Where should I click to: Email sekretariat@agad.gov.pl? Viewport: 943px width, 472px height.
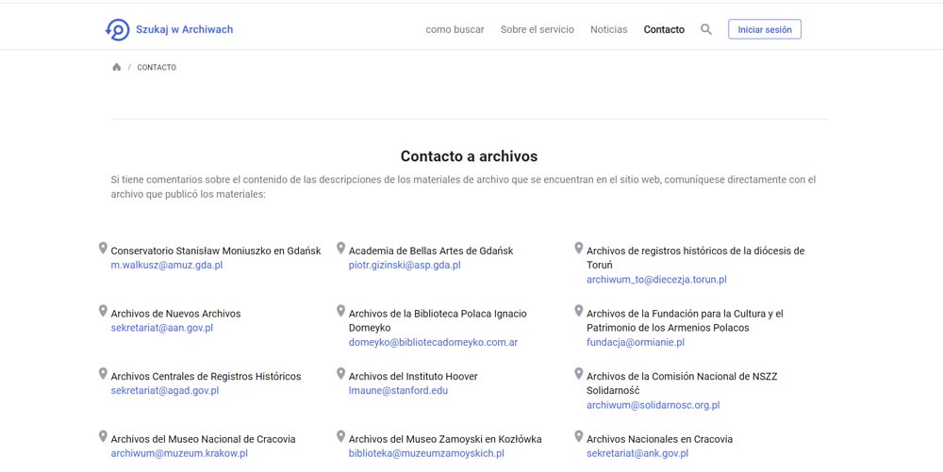tap(165, 390)
